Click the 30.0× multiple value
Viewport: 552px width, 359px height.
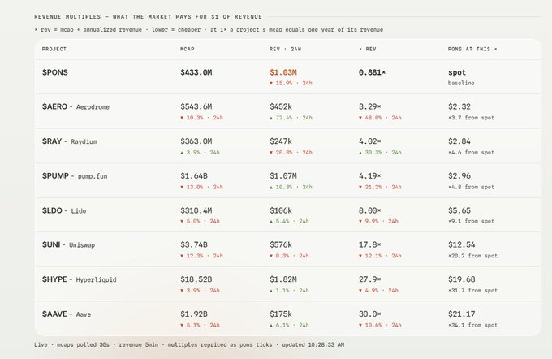click(370, 314)
